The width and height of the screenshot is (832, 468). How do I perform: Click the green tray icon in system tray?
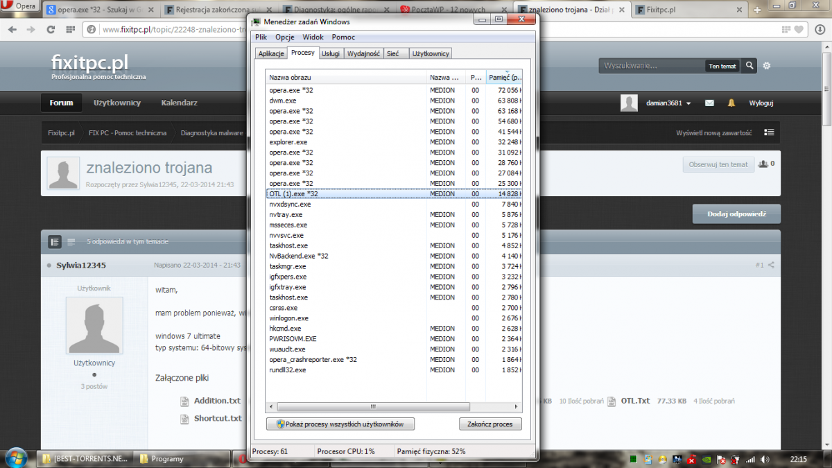[x=633, y=459]
